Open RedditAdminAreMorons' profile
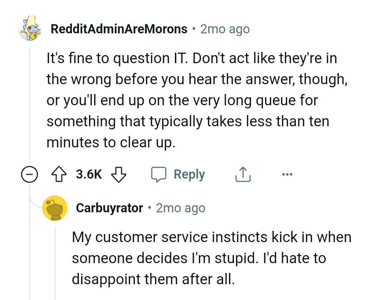 (119, 29)
